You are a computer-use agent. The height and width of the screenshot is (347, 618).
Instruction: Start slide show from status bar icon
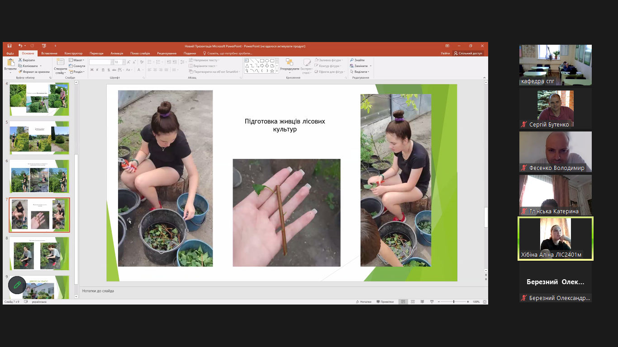coord(432,302)
